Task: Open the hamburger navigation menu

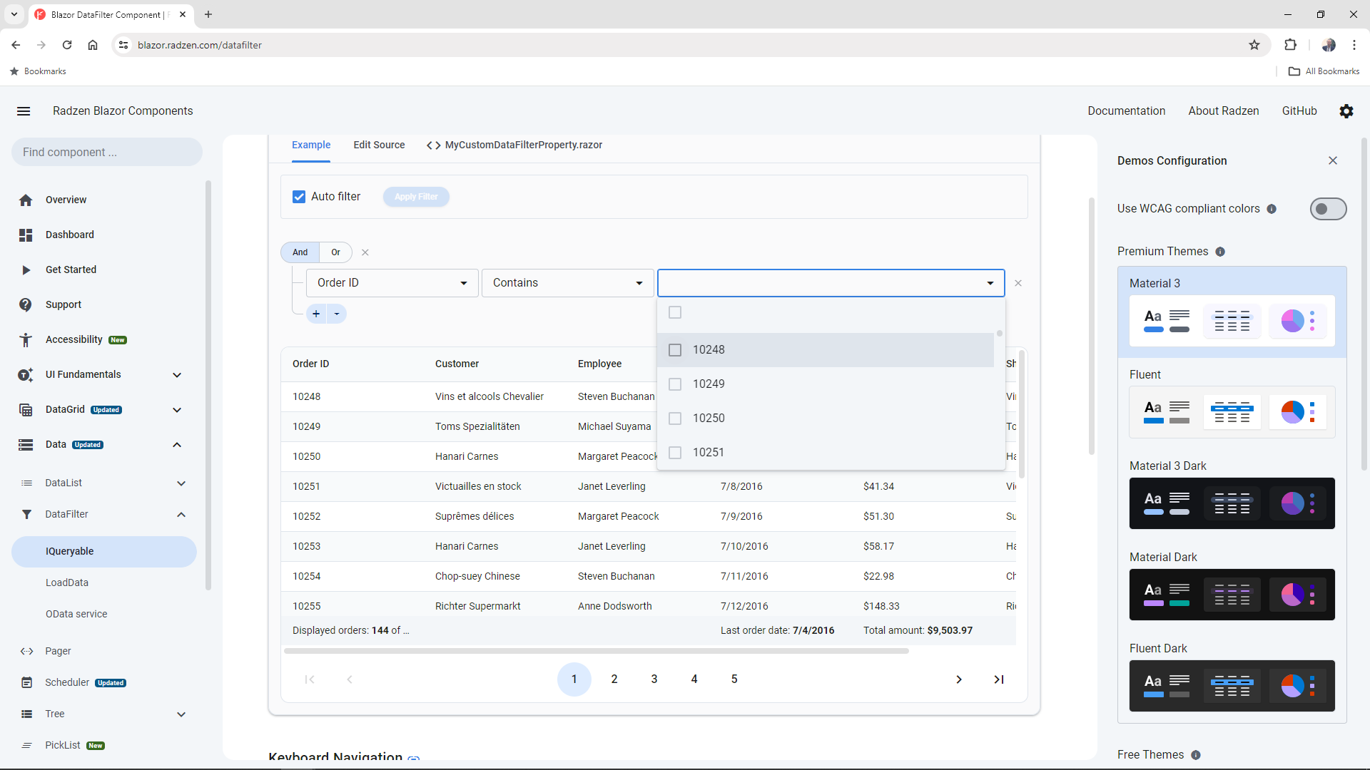Action: pos(24,111)
